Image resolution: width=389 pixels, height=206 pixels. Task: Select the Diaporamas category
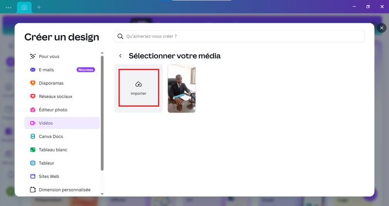click(x=62, y=83)
